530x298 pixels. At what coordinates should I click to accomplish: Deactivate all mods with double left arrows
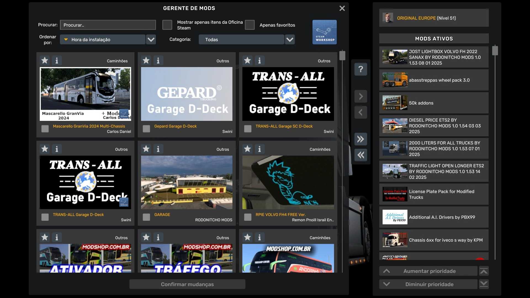[361, 155]
